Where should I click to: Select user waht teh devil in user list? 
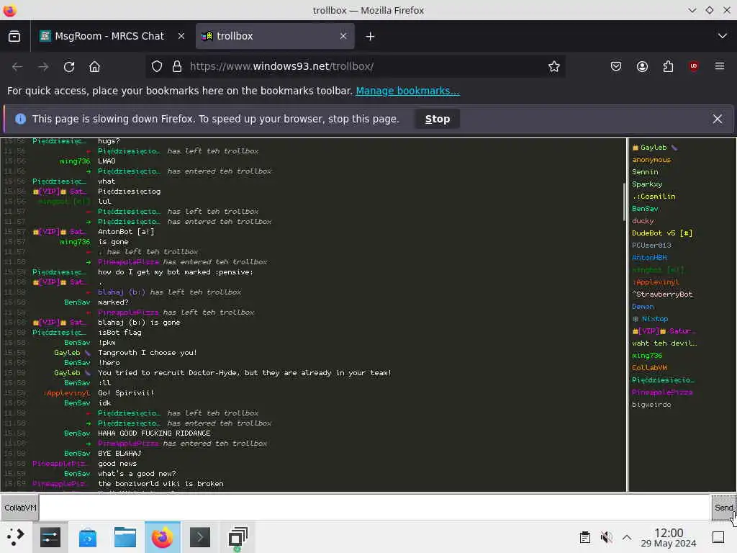click(x=664, y=343)
